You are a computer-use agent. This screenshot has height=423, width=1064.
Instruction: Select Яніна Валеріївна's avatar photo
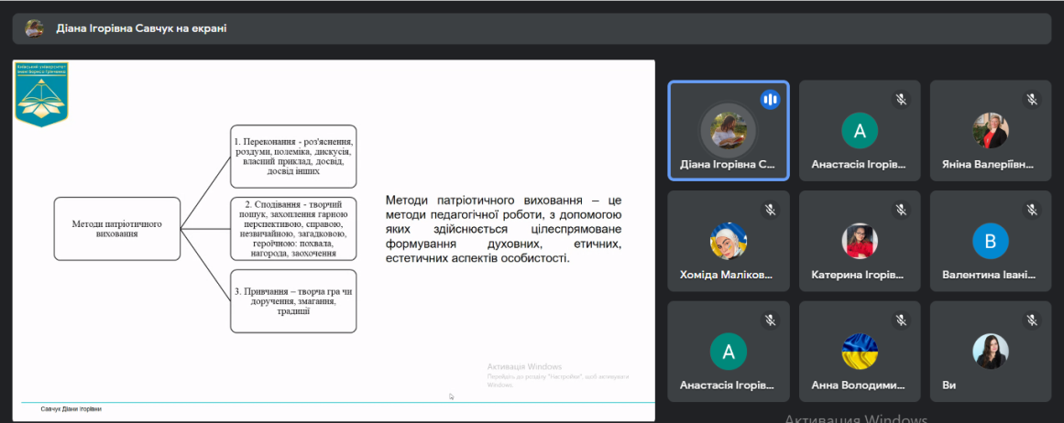coord(990,130)
